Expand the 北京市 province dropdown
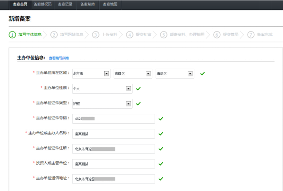Screen dimensions: 283x191 pos(91,73)
